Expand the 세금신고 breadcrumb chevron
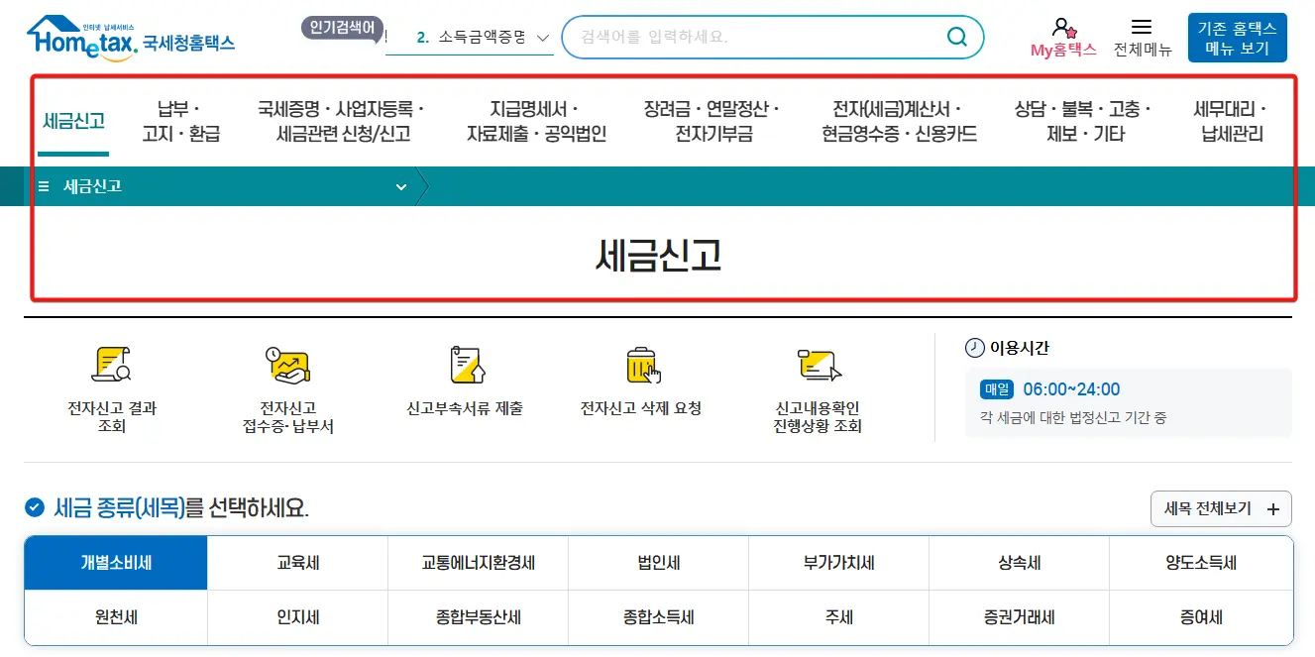Viewport: 1315px width, 657px height. coord(401,186)
